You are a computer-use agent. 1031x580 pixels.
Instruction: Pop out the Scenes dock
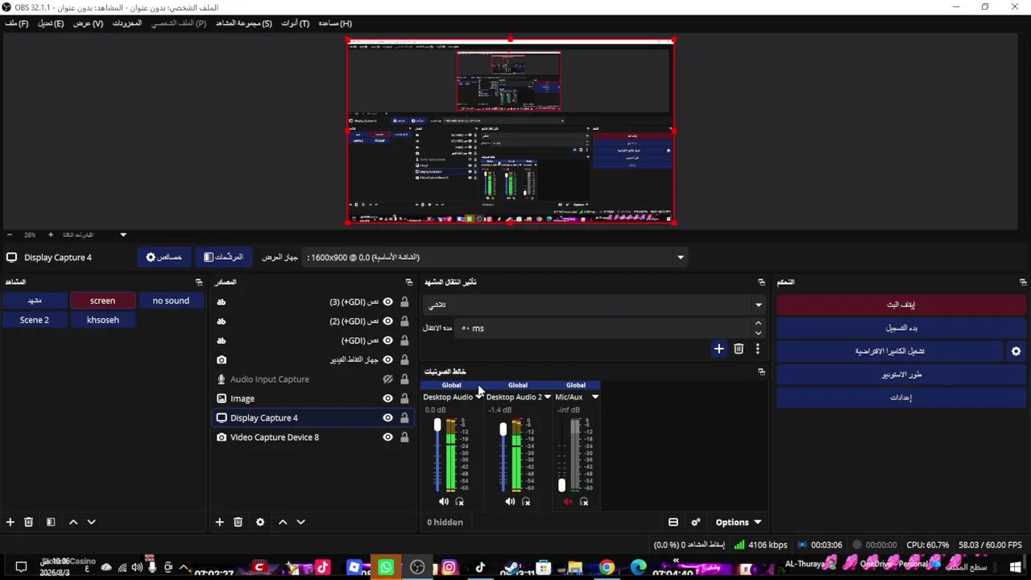[x=199, y=282]
